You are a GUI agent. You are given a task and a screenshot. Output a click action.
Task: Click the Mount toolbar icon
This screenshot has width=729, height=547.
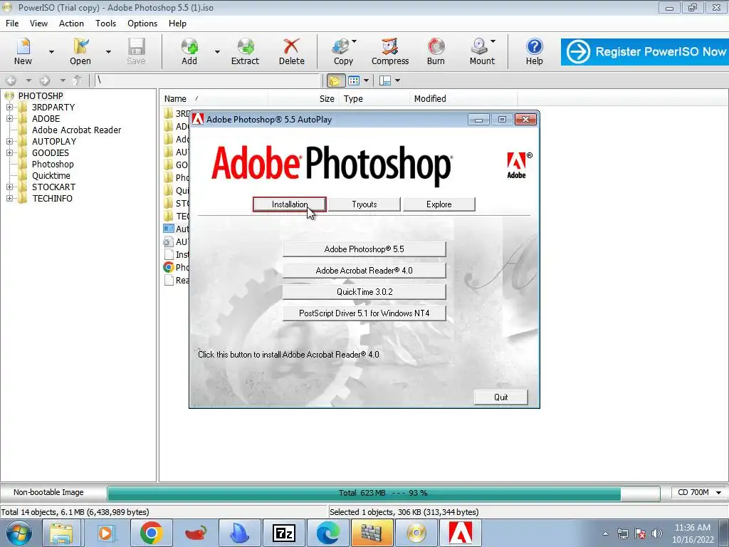pyautogui.click(x=482, y=51)
